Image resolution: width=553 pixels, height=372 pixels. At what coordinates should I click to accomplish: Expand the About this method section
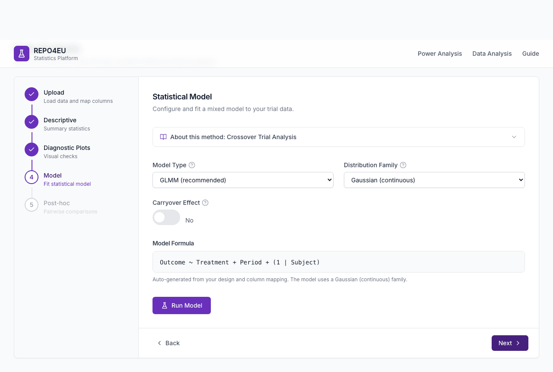(x=339, y=137)
